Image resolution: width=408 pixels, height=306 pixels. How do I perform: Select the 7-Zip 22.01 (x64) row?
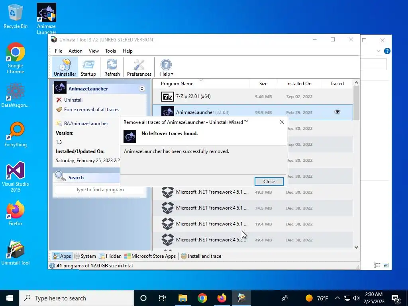click(x=252, y=96)
